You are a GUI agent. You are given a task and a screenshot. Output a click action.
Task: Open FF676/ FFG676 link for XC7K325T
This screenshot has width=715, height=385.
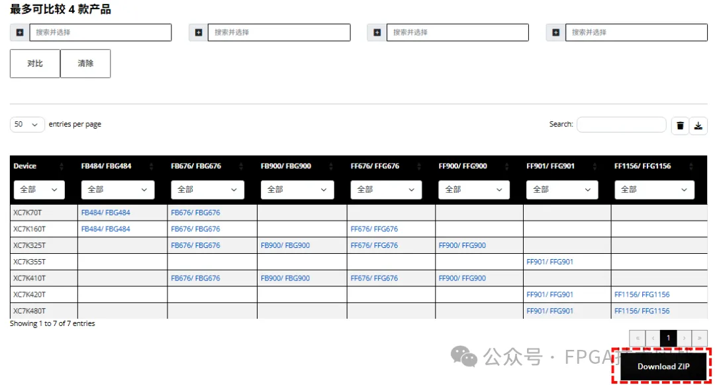[x=374, y=245]
